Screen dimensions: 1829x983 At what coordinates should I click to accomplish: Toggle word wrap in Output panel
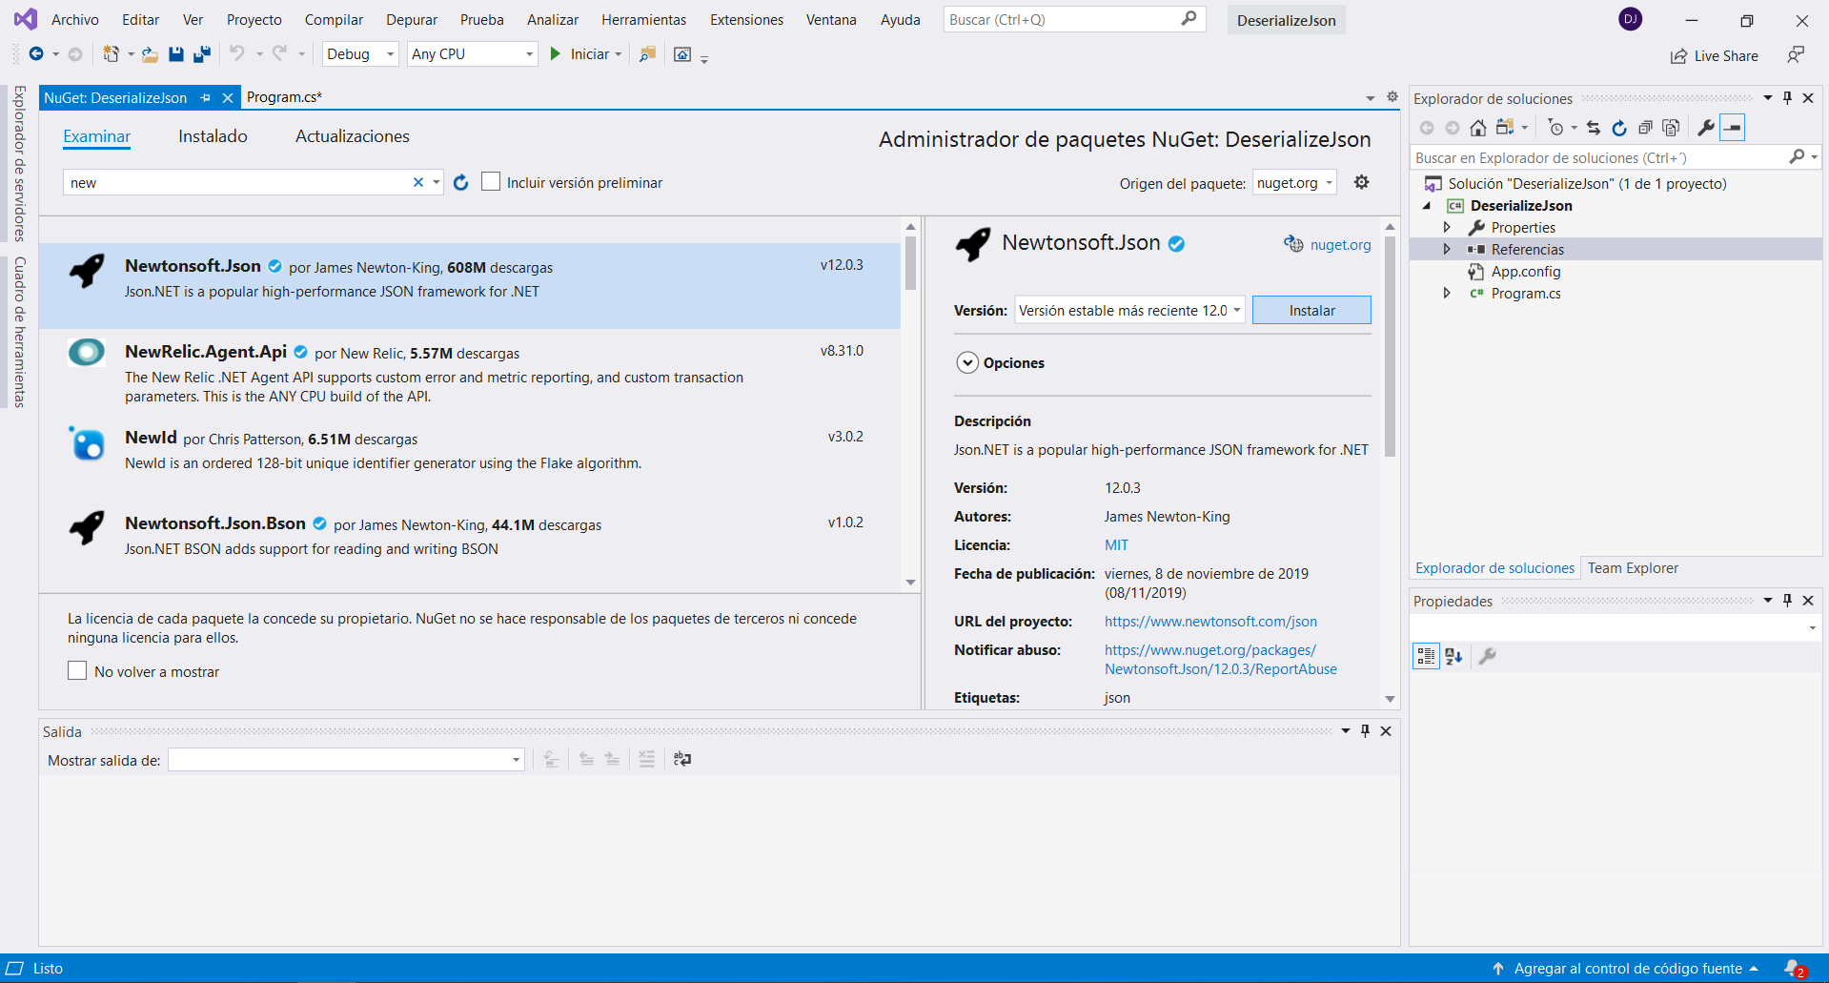coord(682,759)
